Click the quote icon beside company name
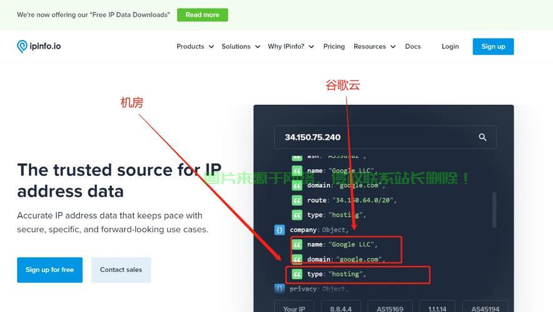This screenshot has width=553, height=312. pyautogui.click(x=297, y=245)
